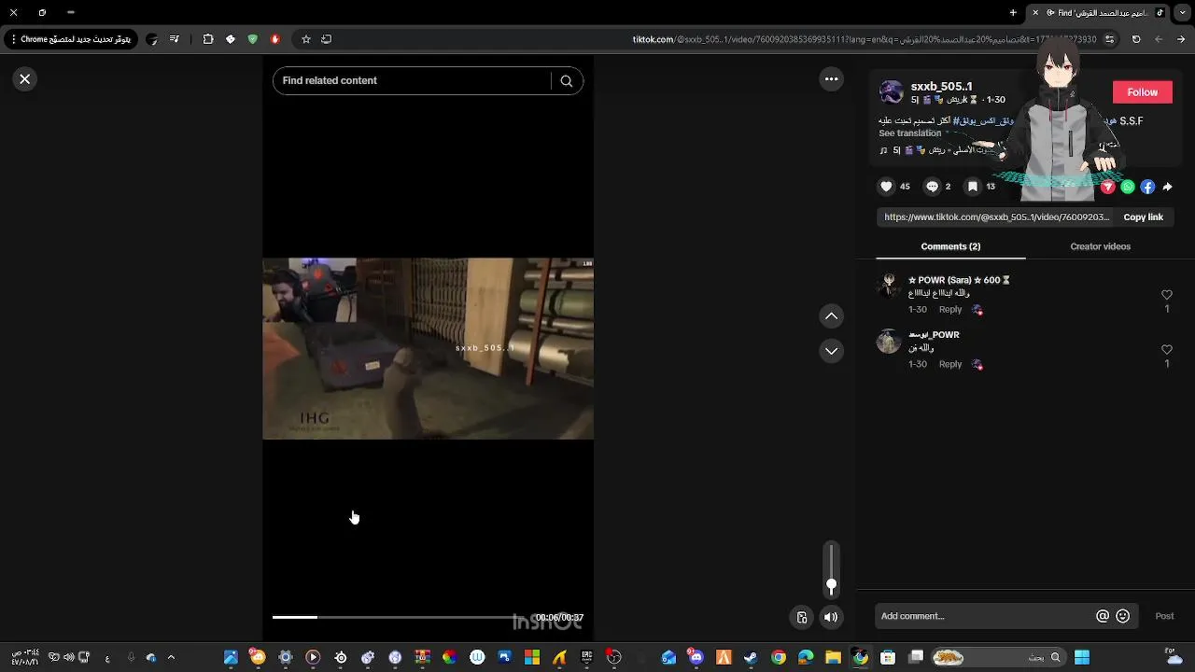
Task: Open Discord from the taskbar
Action: [x=696, y=658]
